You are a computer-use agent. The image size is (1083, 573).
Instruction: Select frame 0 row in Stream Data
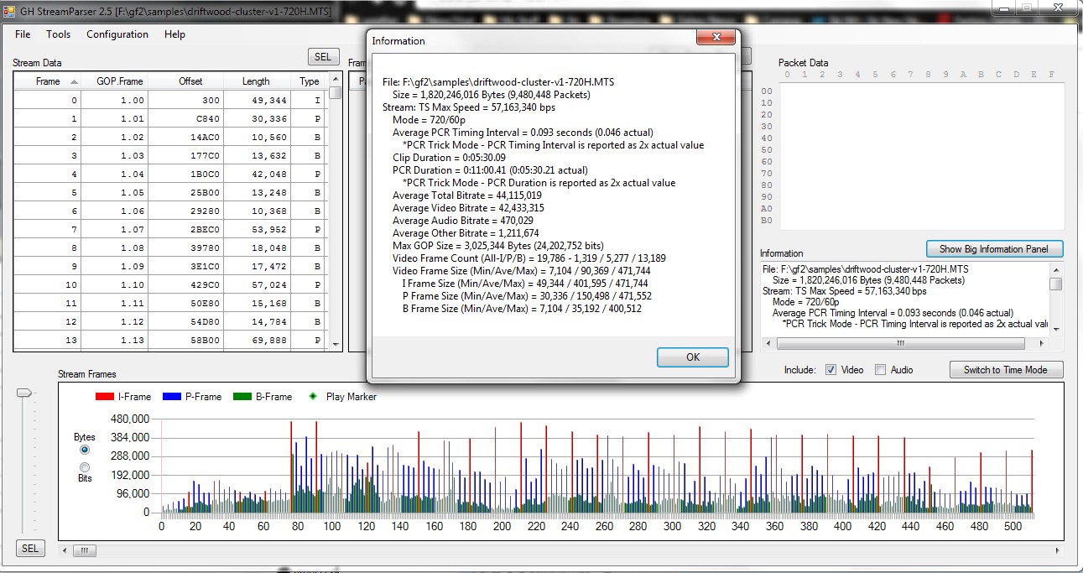(x=171, y=101)
